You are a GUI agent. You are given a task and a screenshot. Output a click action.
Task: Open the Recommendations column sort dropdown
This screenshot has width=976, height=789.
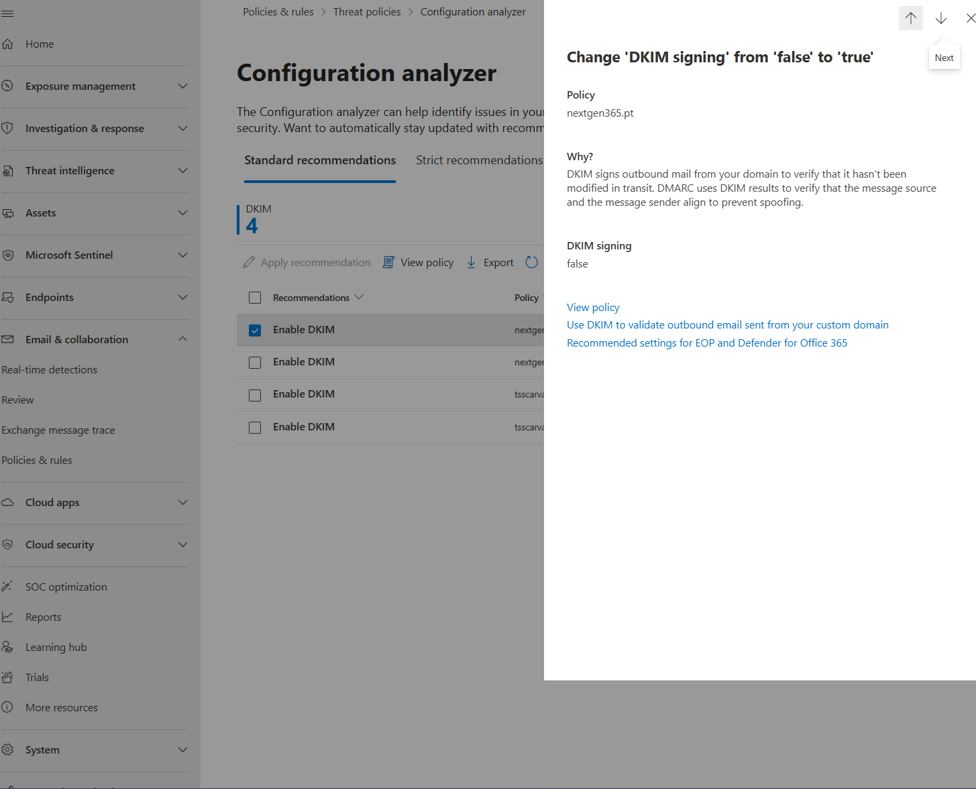pyautogui.click(x=359, y=297)
